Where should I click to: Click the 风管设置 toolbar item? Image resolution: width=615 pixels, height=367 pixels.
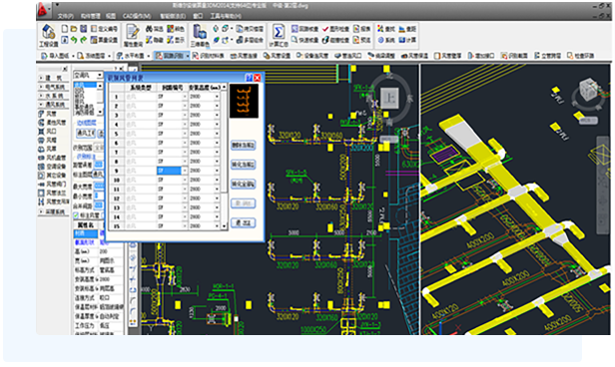(x=277, y=56)
